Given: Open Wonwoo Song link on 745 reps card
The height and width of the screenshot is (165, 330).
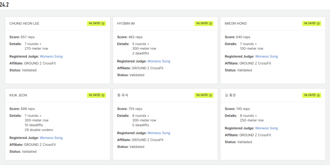Looking at the screenshot, I should (x=266, y=128).
